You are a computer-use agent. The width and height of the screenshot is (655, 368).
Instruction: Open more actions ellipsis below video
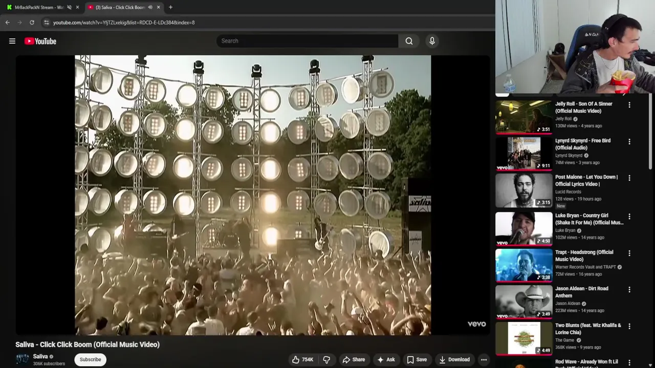[484, 360]
